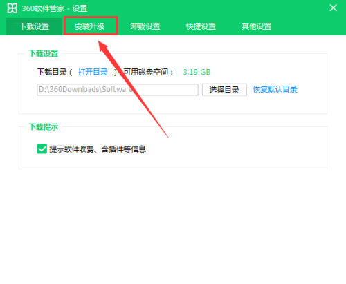
Task: Click the download directory path field
Action: pos(118,90)
